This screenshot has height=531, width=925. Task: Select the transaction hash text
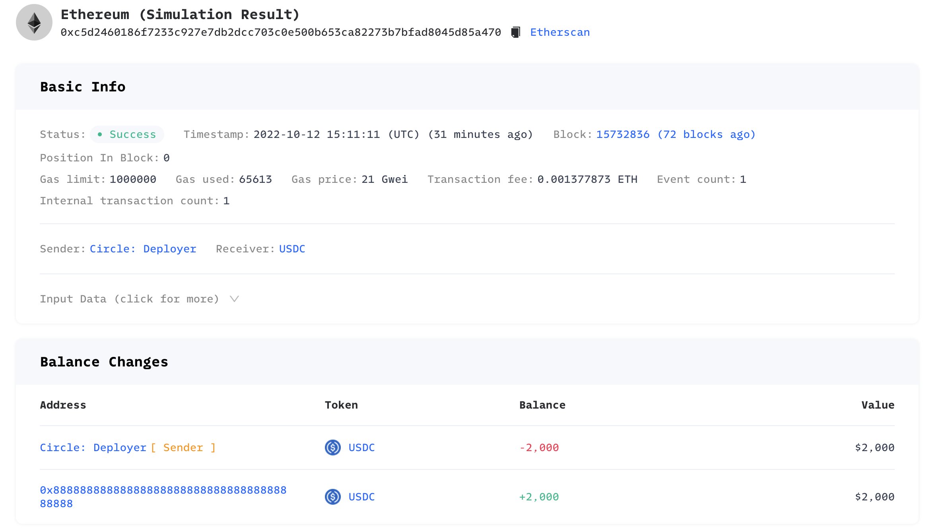coord(281,32)
